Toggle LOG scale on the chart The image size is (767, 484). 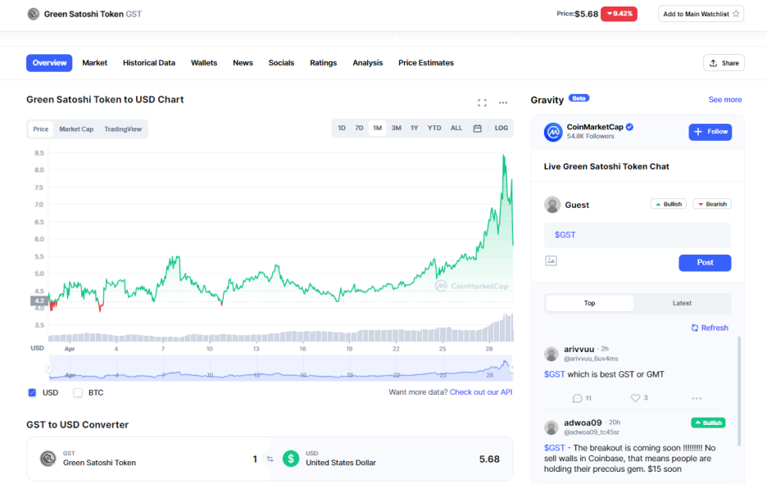pos(501,128)
